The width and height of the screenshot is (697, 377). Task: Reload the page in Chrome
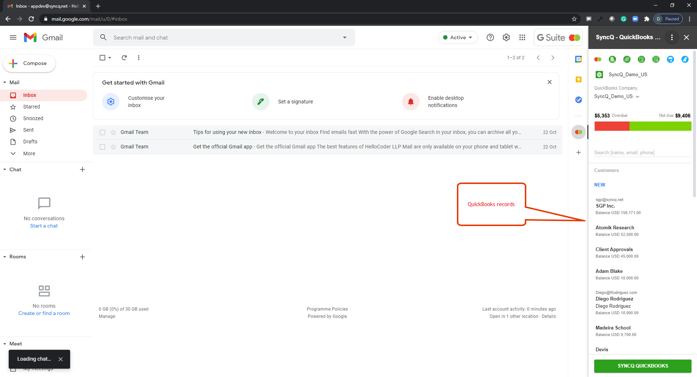[31, 19]
